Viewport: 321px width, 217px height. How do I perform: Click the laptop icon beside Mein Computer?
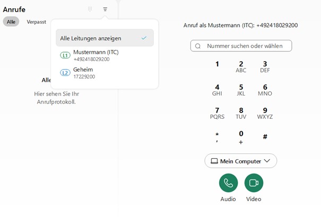point(214,161)
